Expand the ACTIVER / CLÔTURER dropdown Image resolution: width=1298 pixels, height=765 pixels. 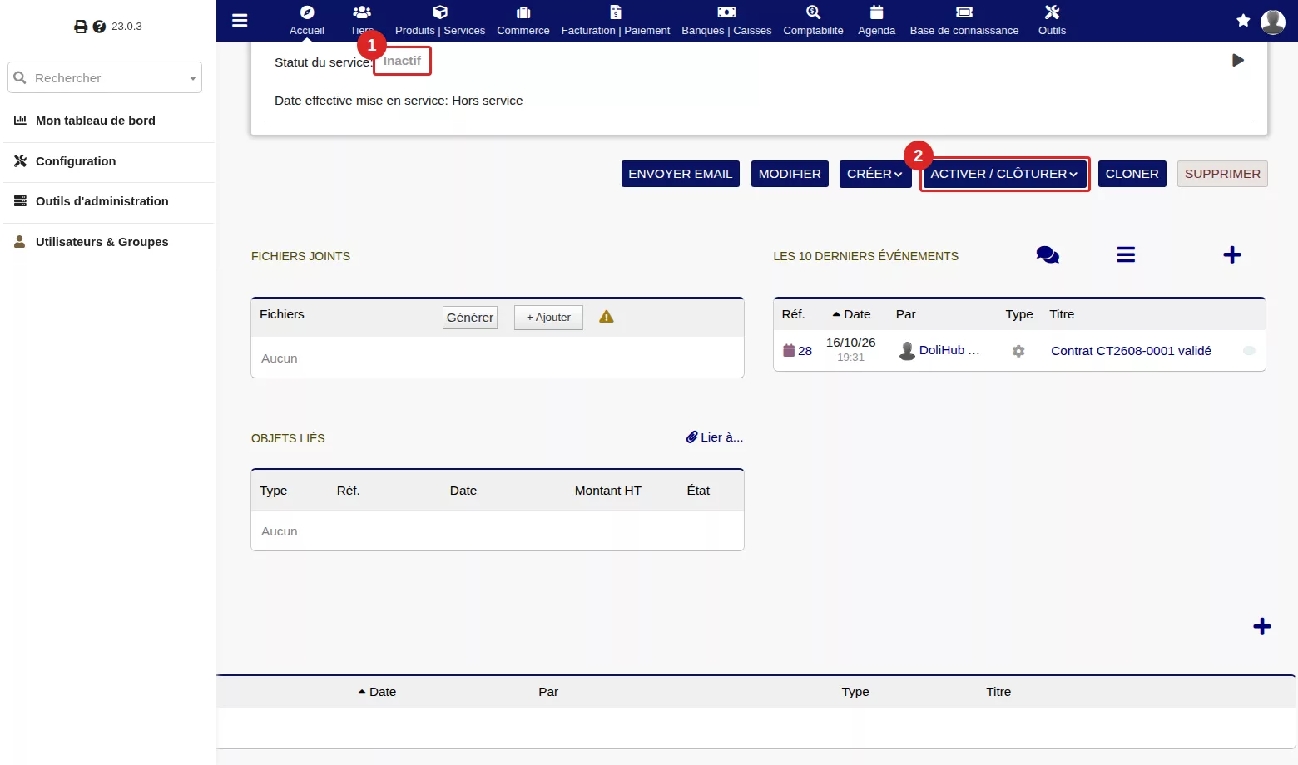click(1004, 174)
